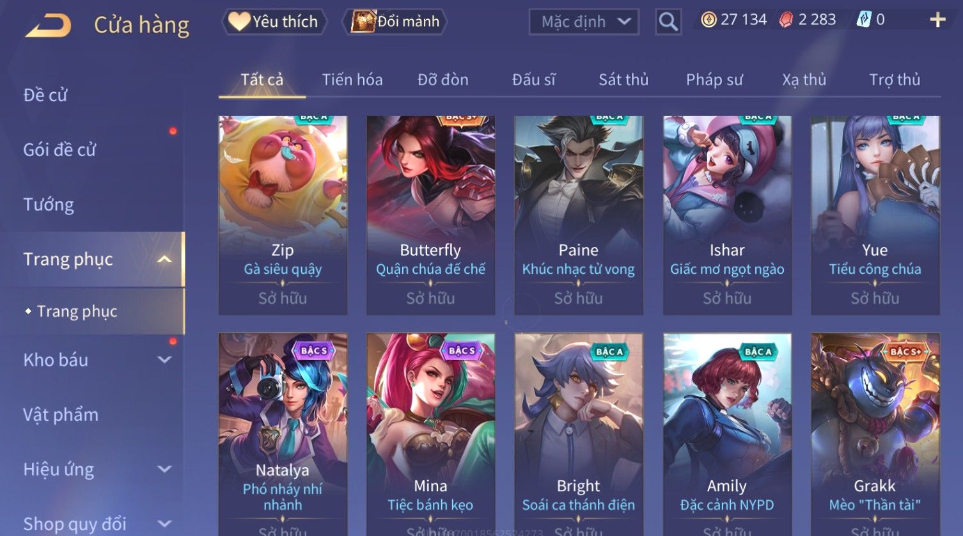This screenshot has height=536, width=963.
Task: Open the Gói đề cử menu
Action: point(59,150)
